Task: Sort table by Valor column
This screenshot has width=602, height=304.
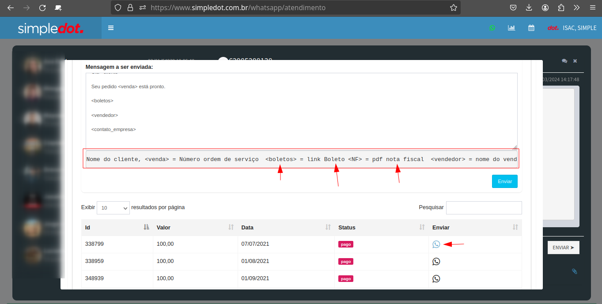Action: tap(195, 227)
